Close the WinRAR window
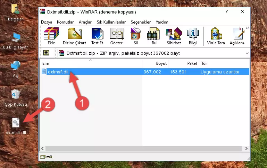This screenshot has height=168, width=267. pos(242,11)
